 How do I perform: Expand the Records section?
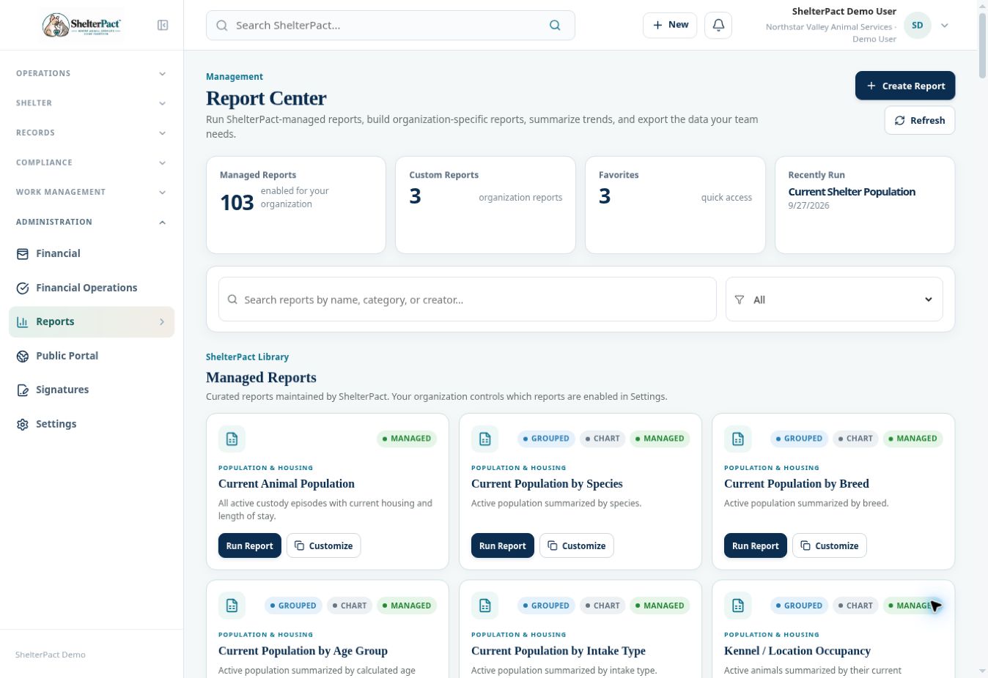click(x=92, y=133)
